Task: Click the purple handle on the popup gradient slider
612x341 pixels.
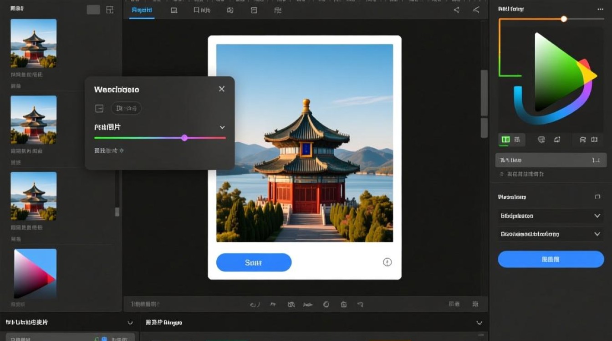Action: point(184,138)
